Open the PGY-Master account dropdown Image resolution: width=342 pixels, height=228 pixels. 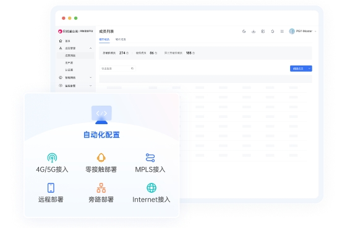303,31
